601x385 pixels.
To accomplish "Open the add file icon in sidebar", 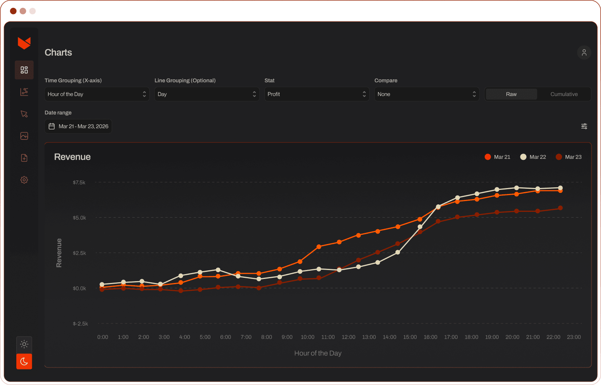I will [24, 158].
